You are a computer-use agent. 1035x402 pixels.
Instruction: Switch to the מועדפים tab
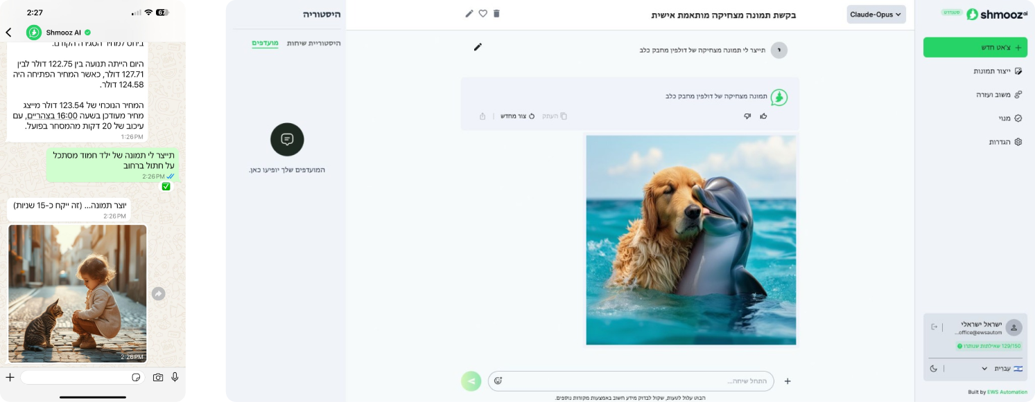click(x=265, y=43)
